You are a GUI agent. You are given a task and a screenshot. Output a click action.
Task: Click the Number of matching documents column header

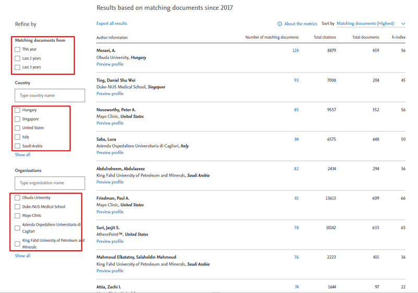[x=272, y=38]
